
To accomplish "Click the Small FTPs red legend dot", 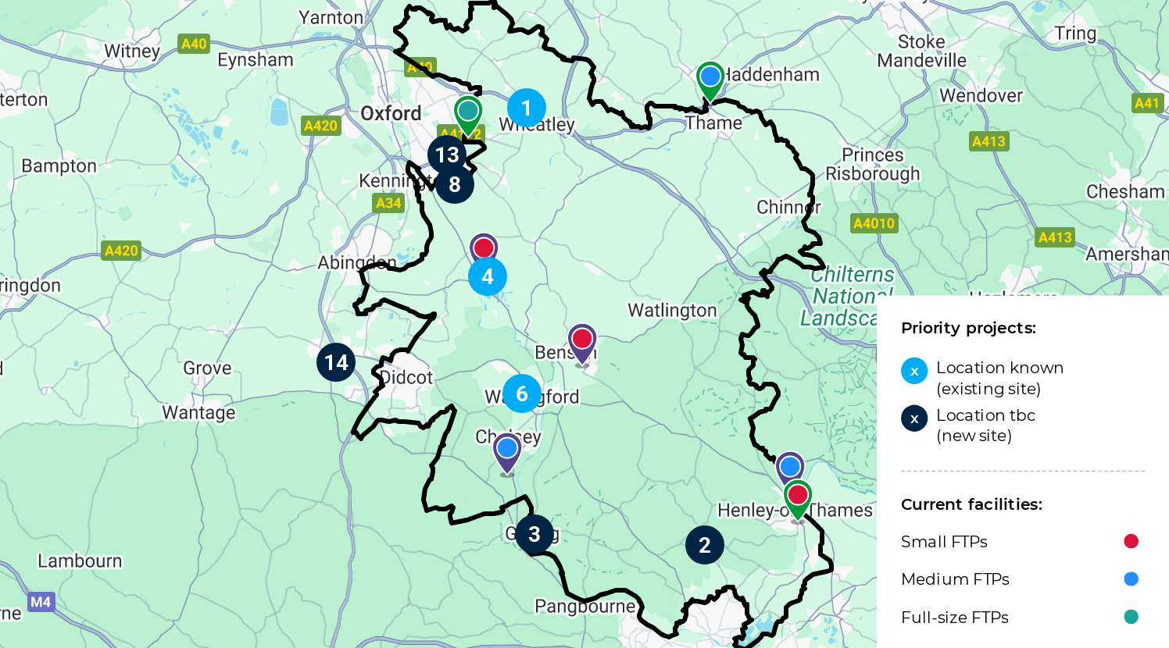I will tap(1131, 541).
